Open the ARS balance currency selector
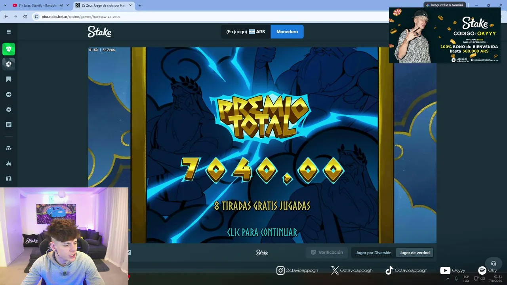507x285 pixels. [246, 32]
